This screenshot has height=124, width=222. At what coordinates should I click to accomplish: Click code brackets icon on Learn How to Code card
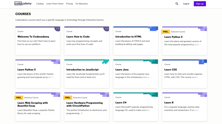click(x=107, y=29)
